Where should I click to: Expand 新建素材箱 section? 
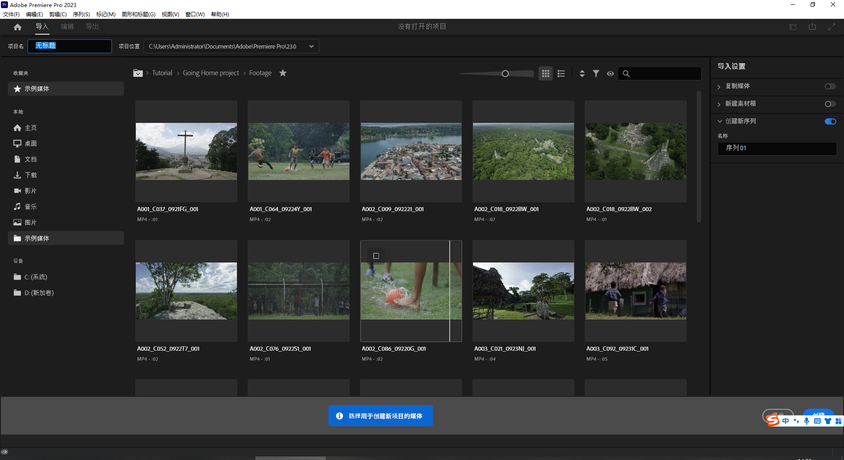click(x=719, y=104)
